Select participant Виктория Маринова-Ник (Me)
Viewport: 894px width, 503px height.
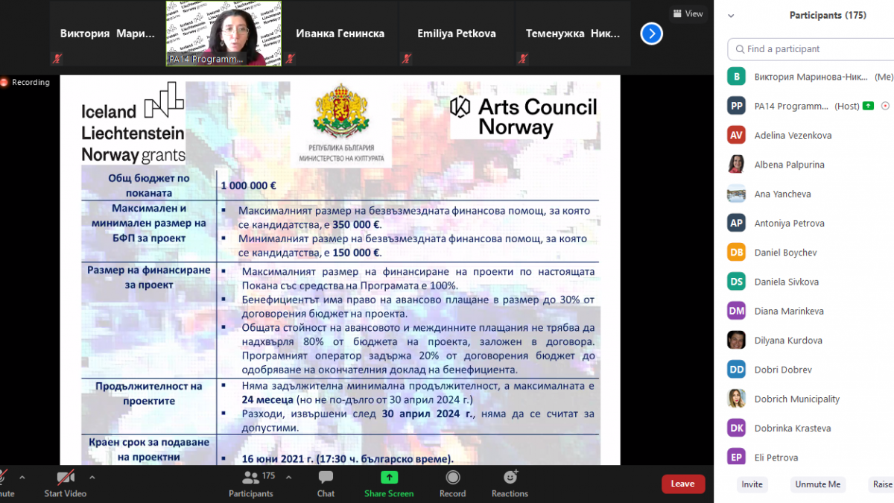coord(811,77)
